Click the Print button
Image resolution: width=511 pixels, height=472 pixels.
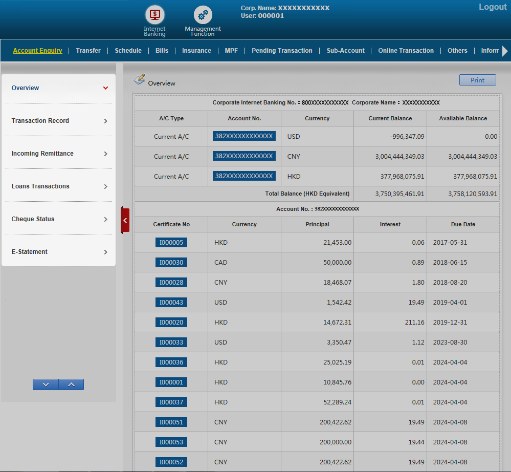[477, 80]
